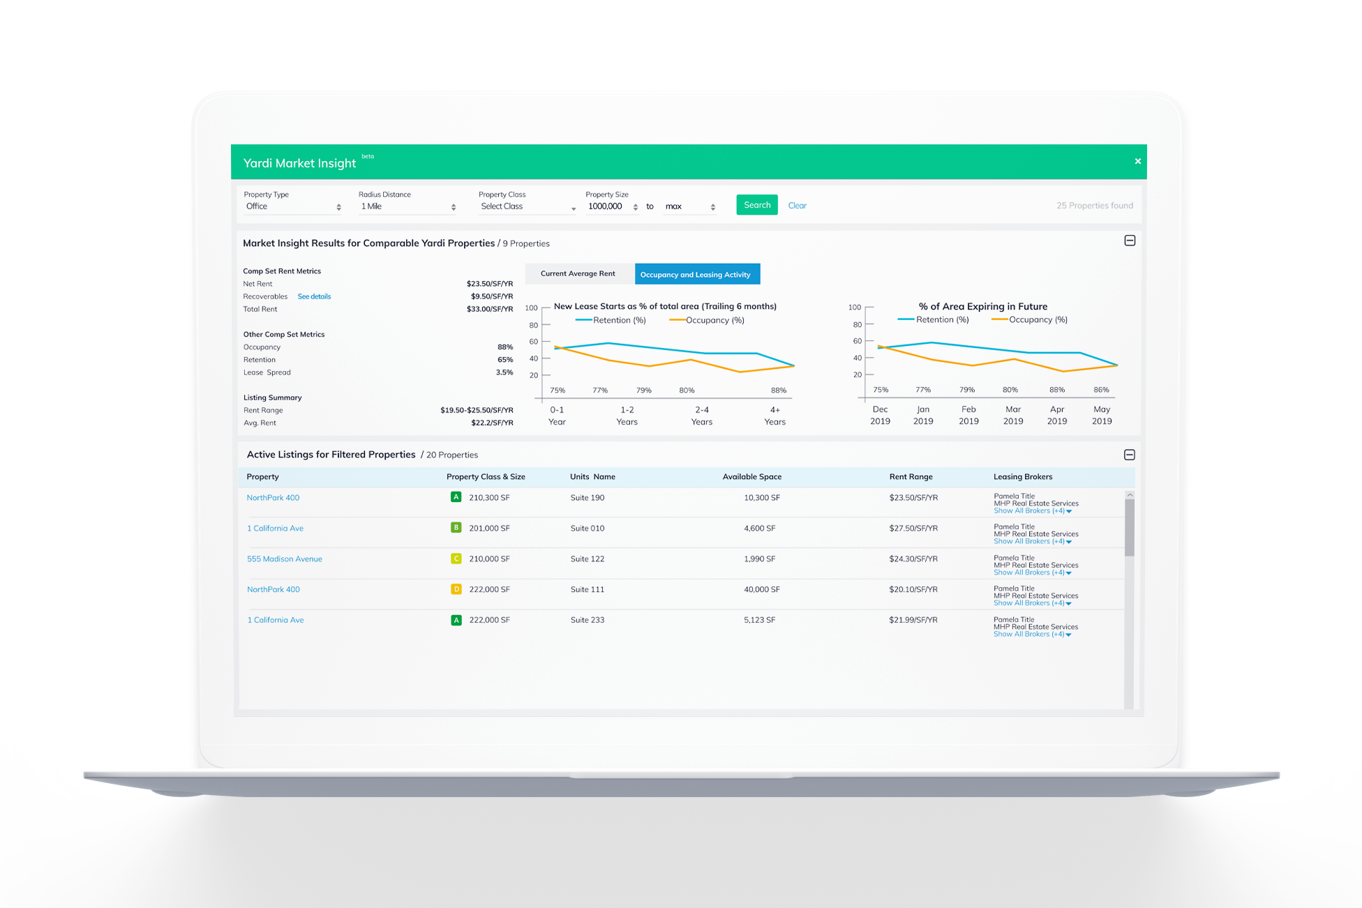Click the class C badge for 555 Madison Avenue

(x=456, y=559)
